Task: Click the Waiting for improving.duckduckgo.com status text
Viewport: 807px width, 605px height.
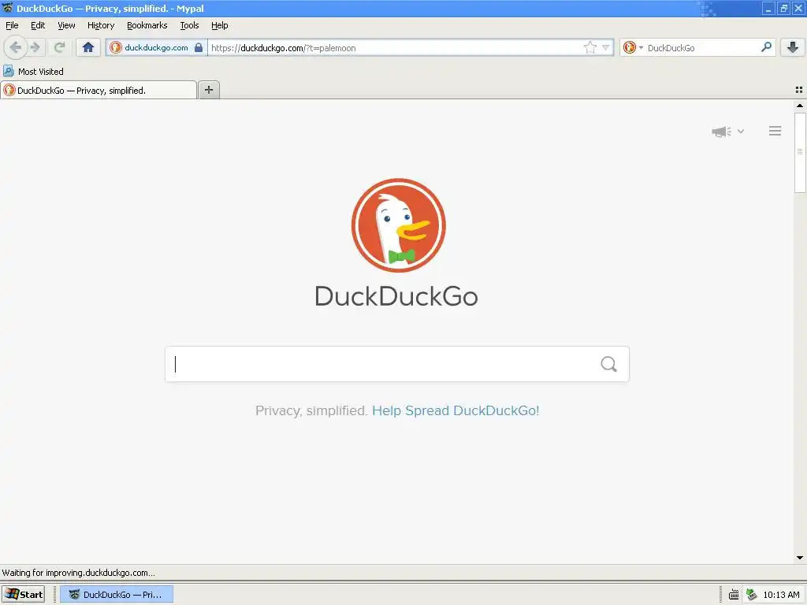Action: [x=78, y=573]
